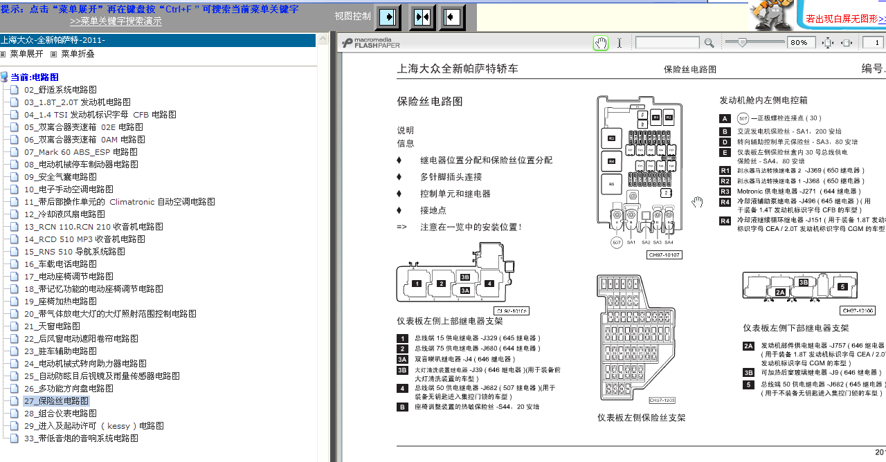Viewport: 886px width, 462px height.
Task: Open 22_后风窗电动遮阳卷帘电路图
Action: pyautogui.click(x=81, y=339)
